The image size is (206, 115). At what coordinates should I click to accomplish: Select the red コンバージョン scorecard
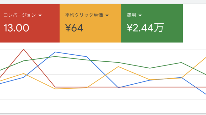pyautogui.click(x=30, y=23)
